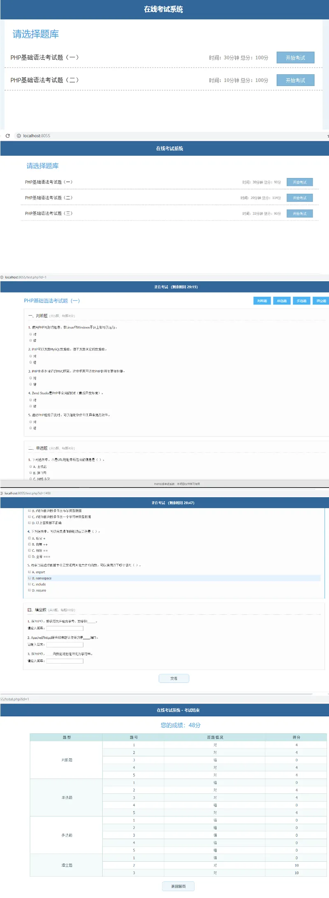
Task: Click the section heading 一、判断题
Action: [x=38, y=316]
